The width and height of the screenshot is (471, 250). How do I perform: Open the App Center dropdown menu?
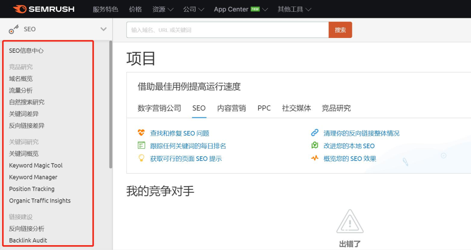tap(241, 9)
